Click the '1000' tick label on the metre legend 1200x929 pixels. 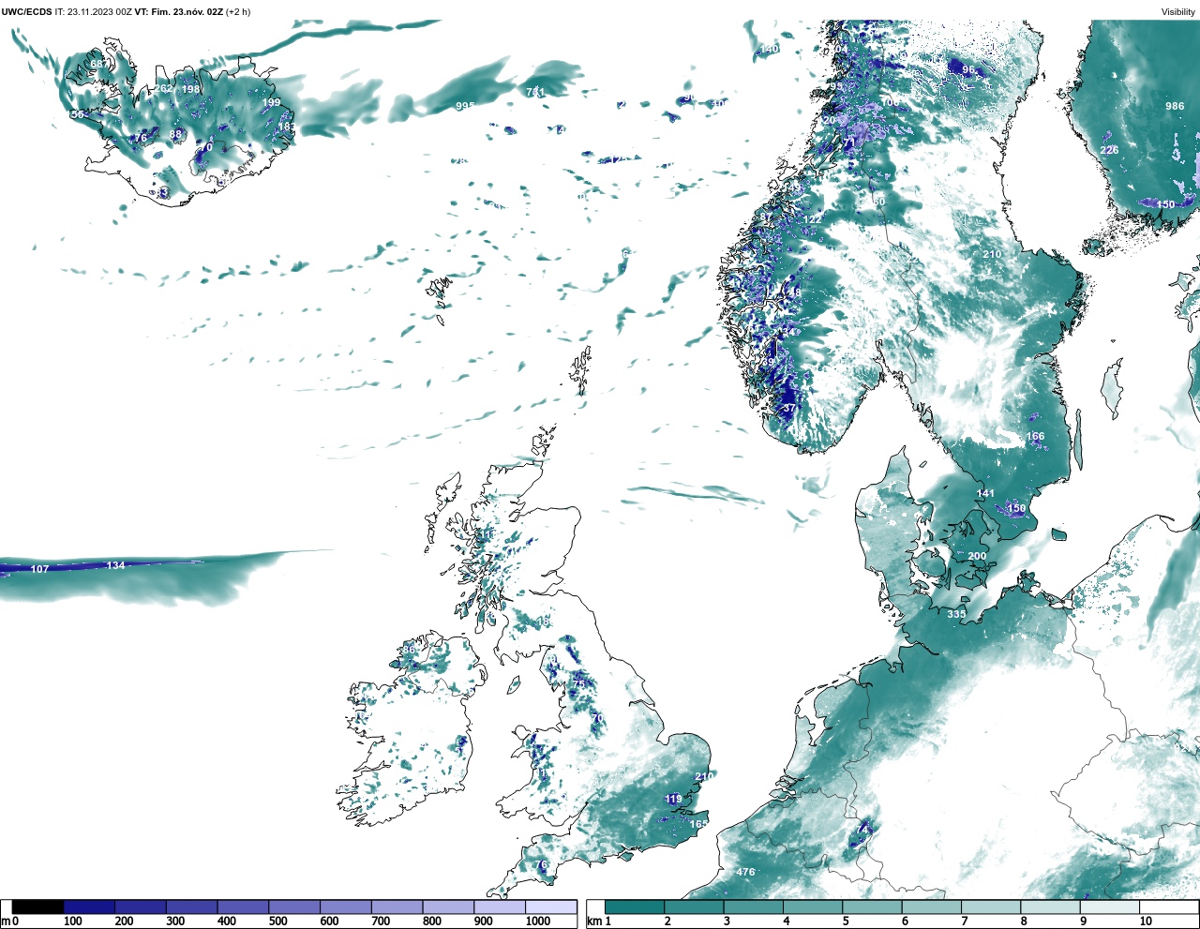(538, 922)
